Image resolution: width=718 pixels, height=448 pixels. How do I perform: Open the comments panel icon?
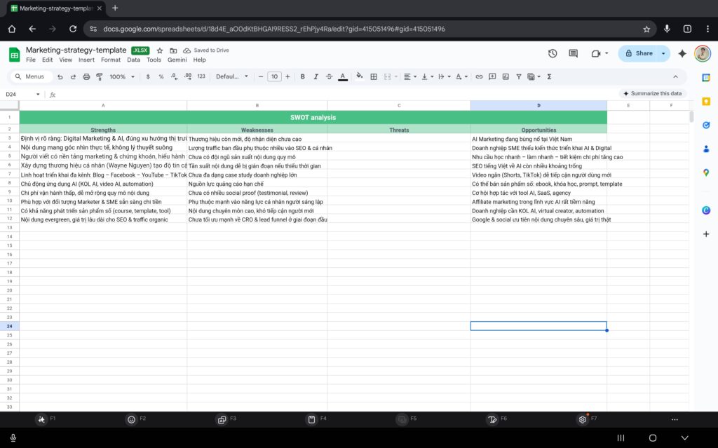point(573,53)
